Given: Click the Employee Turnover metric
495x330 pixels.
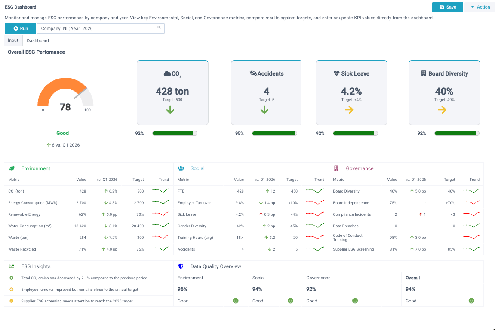Looking at the screenshot, I should (x=194, y=203).
